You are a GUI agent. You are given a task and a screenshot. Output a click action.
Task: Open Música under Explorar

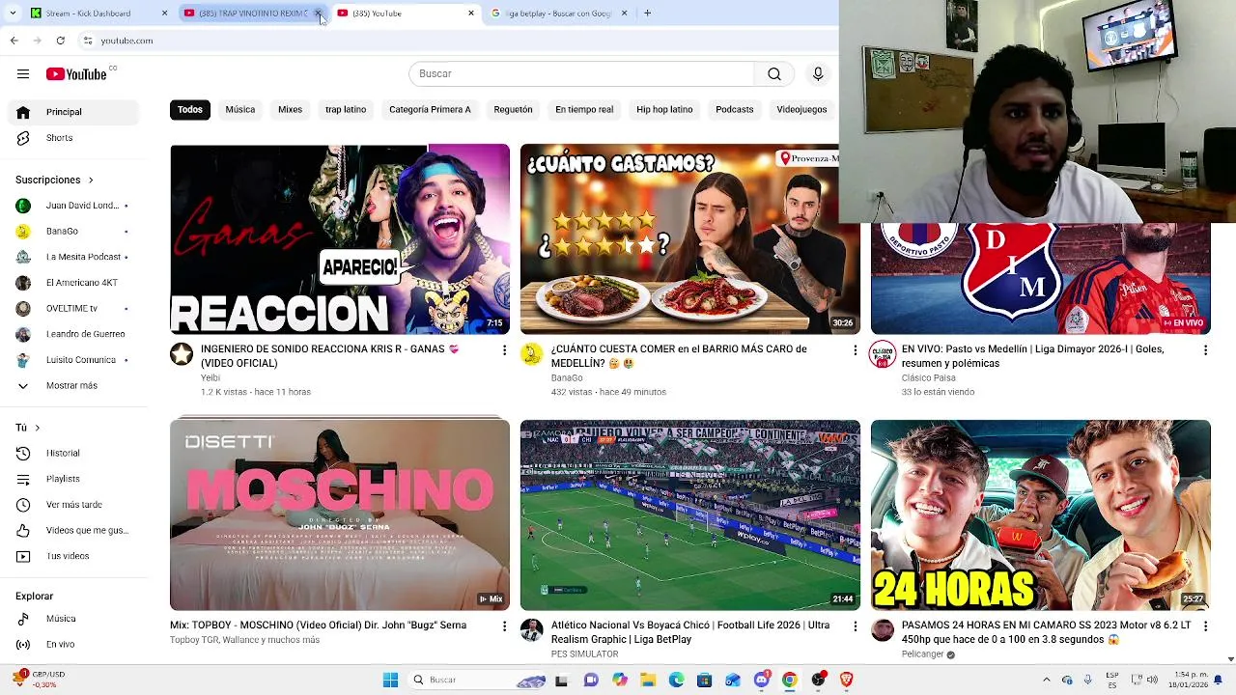coord(73,619)
